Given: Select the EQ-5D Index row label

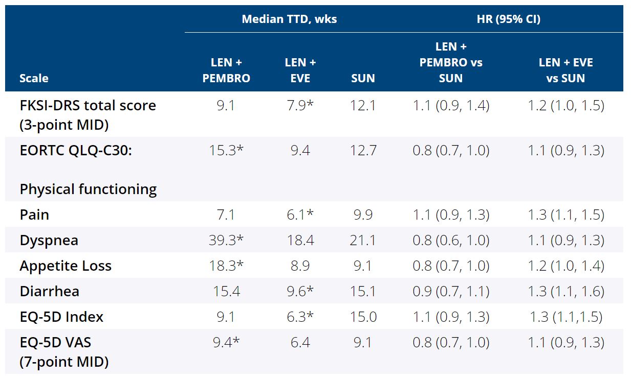Looking at the screenshot, I should click(61, 317).
